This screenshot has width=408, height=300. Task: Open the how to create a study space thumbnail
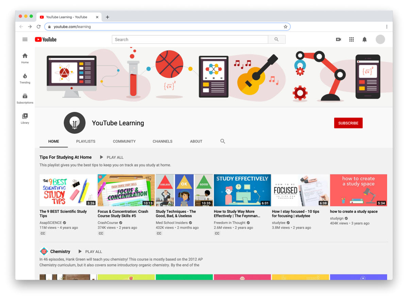click(358, 190)
